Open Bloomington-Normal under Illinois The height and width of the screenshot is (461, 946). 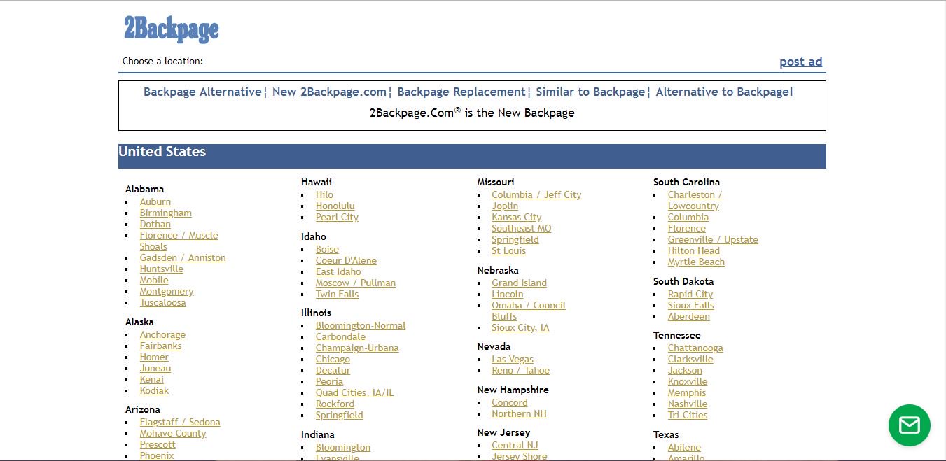(361, 325)
